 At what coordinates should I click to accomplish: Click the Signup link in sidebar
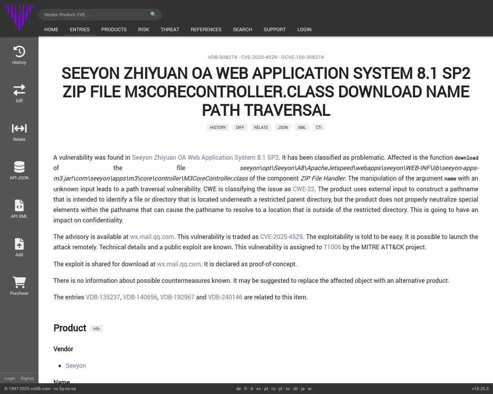point(27,378)
